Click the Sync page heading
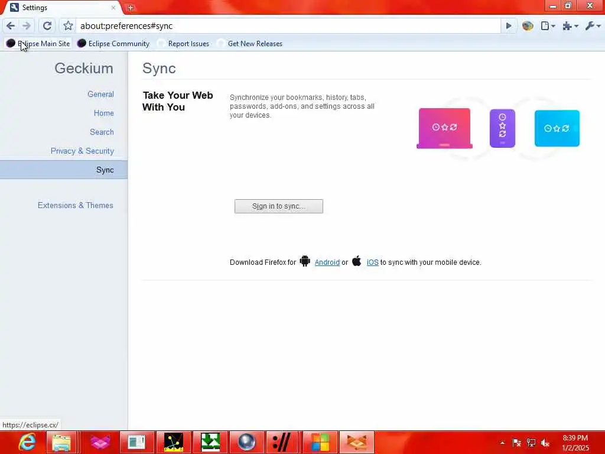605x454 pixels. coord(159,69)
